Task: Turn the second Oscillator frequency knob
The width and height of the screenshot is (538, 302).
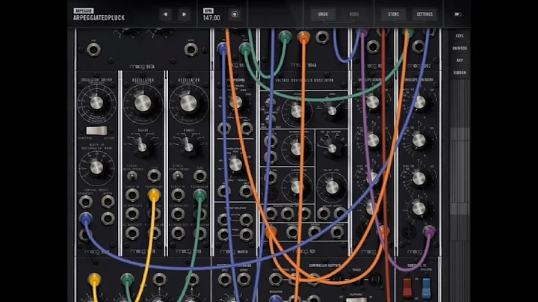Action: pyautogui.click(x=188, y=103)
